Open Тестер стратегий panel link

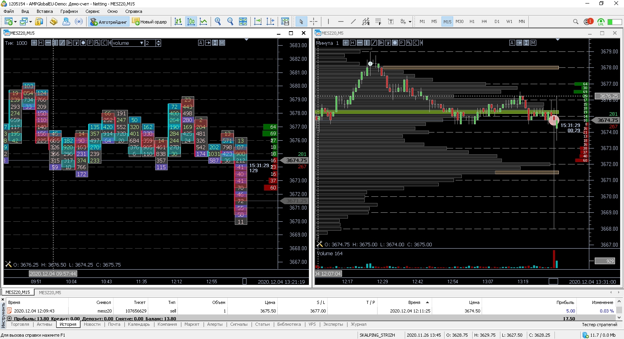point(600,325)
